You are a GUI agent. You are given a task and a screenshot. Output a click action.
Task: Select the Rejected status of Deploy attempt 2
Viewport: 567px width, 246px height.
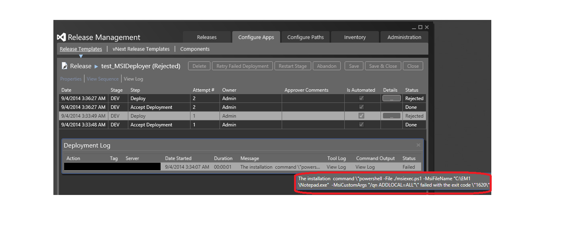pyautogui.click(x=414, y=98)
